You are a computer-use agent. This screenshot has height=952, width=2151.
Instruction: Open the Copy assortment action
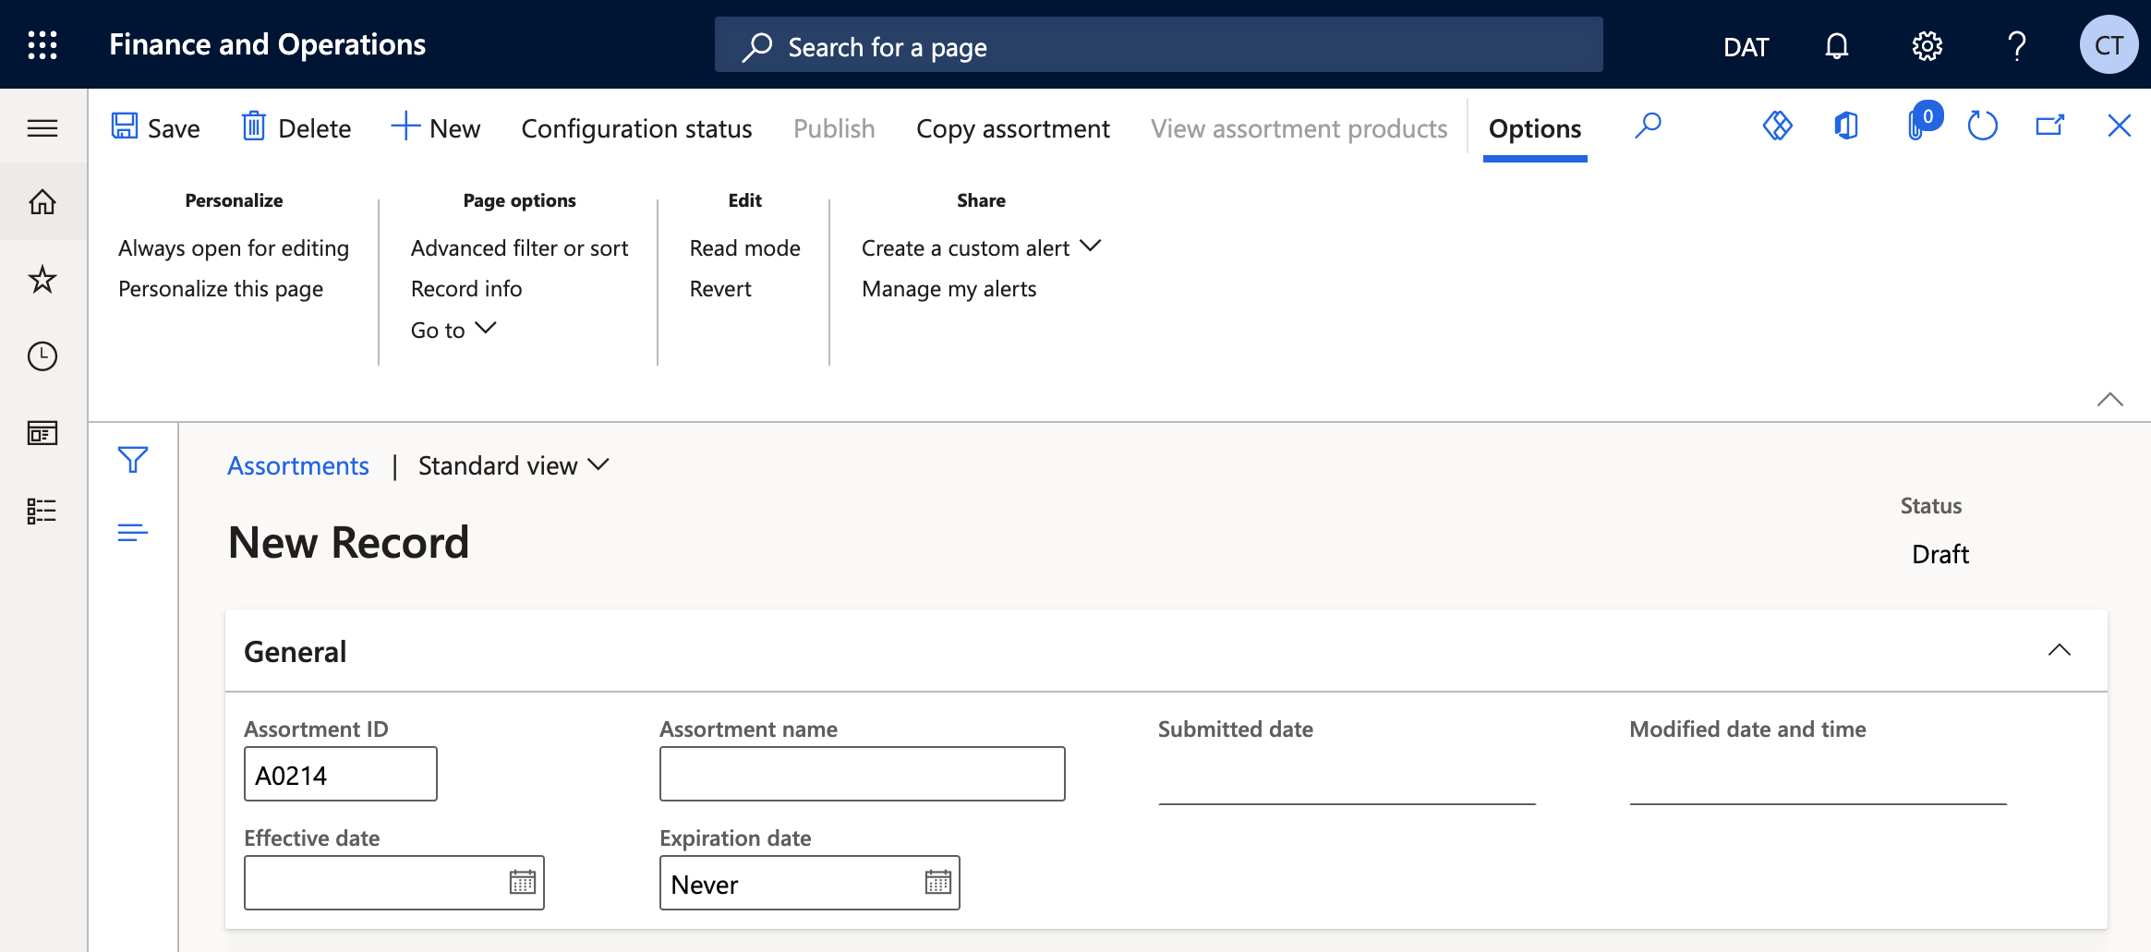click(x=1012, y=128)
